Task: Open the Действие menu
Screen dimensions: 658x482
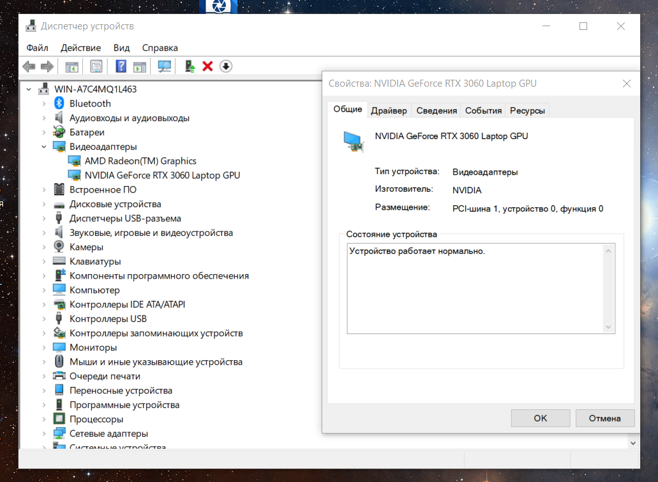Action: point(80,48)
